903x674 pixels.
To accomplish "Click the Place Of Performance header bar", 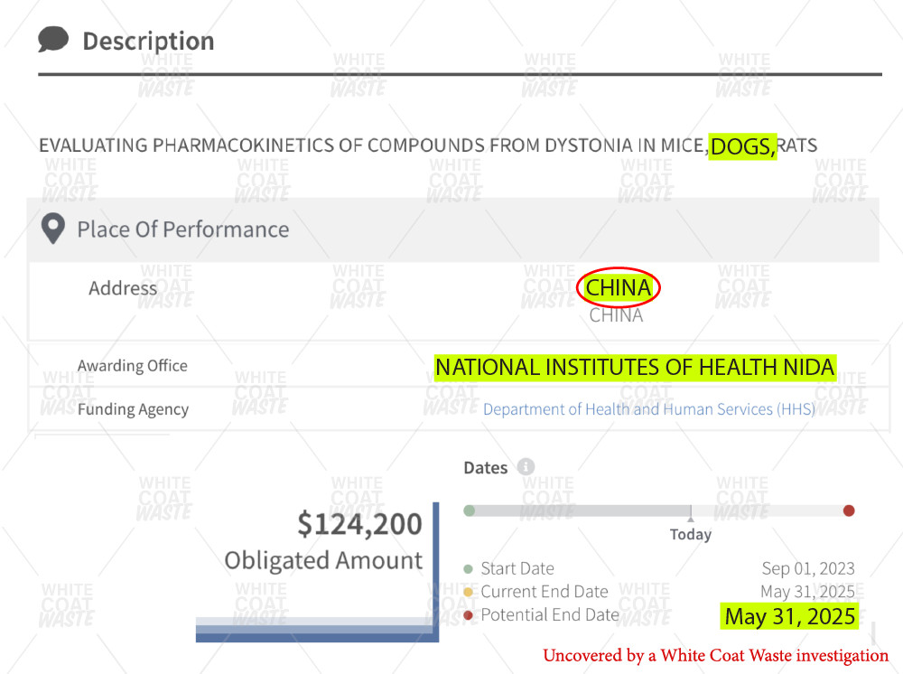I will click(452, 229).
